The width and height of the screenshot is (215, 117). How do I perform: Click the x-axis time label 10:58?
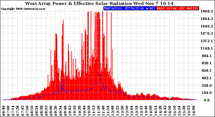tap(89, 111)
